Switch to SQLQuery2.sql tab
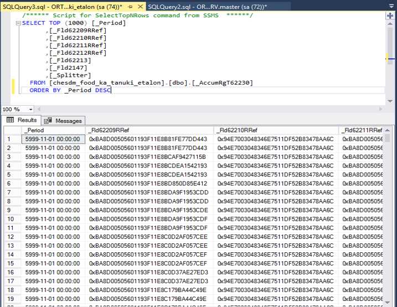 (207, 7)
